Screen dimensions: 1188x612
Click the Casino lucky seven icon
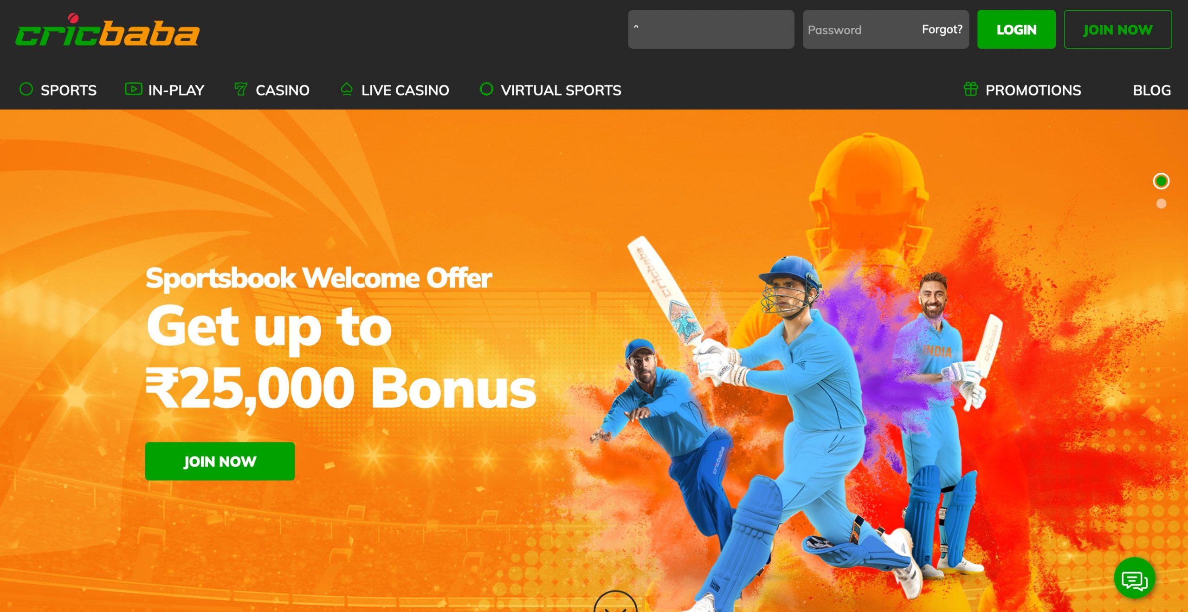(x=241, y=89)
